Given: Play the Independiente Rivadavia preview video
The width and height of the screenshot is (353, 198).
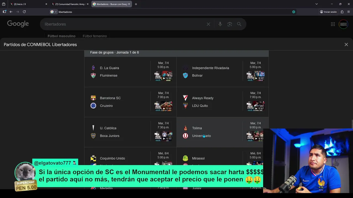Looking at the screenshot, I should click(256, 76).
